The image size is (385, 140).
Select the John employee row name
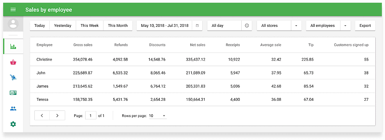click(x=41, y=73)
